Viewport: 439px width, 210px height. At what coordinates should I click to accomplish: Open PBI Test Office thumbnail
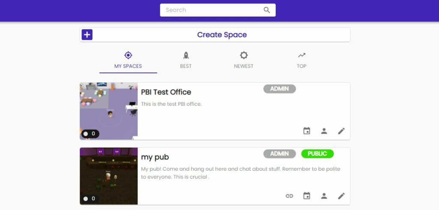(x=108, y=111)
